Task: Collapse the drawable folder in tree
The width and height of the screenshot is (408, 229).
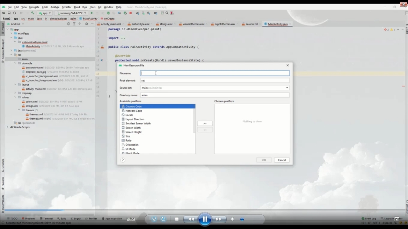Action: [15, 63]
